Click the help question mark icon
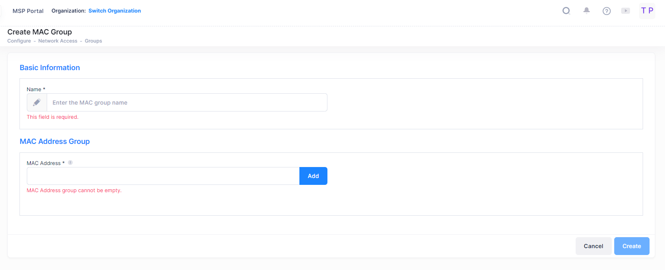665x270 pixels. tap(607, 11)
